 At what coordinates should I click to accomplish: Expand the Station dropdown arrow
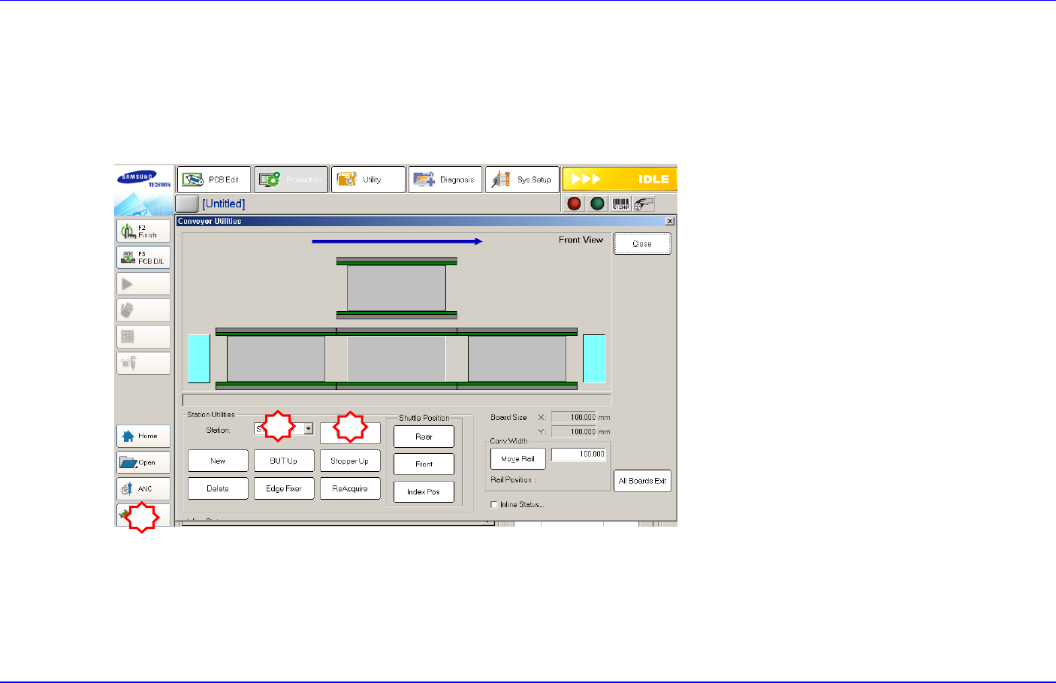[x=309, y=429]
